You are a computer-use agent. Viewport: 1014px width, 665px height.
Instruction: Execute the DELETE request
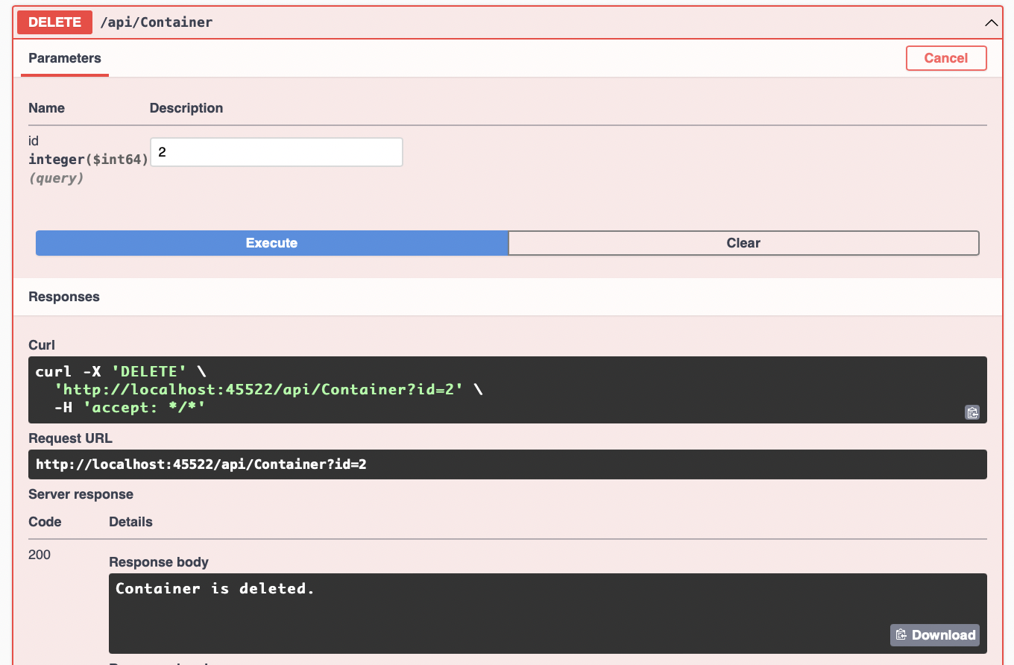click(x=271, y=242)
